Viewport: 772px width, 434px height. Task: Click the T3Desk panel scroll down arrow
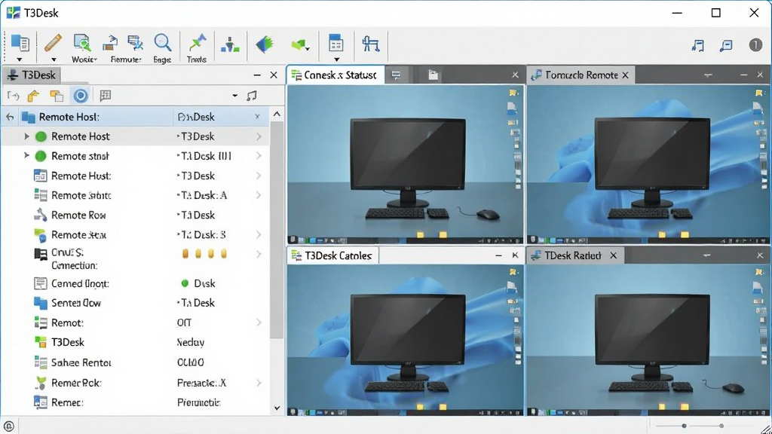point(277,408)
